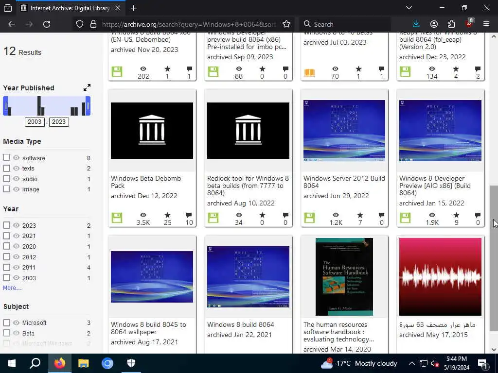Click software floppy icon on Redlock tool

(213, 218)
